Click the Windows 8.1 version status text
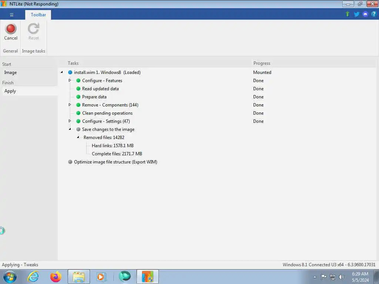Screen dimensions: 379x284 pyautogui.click(x=329, y=265)
